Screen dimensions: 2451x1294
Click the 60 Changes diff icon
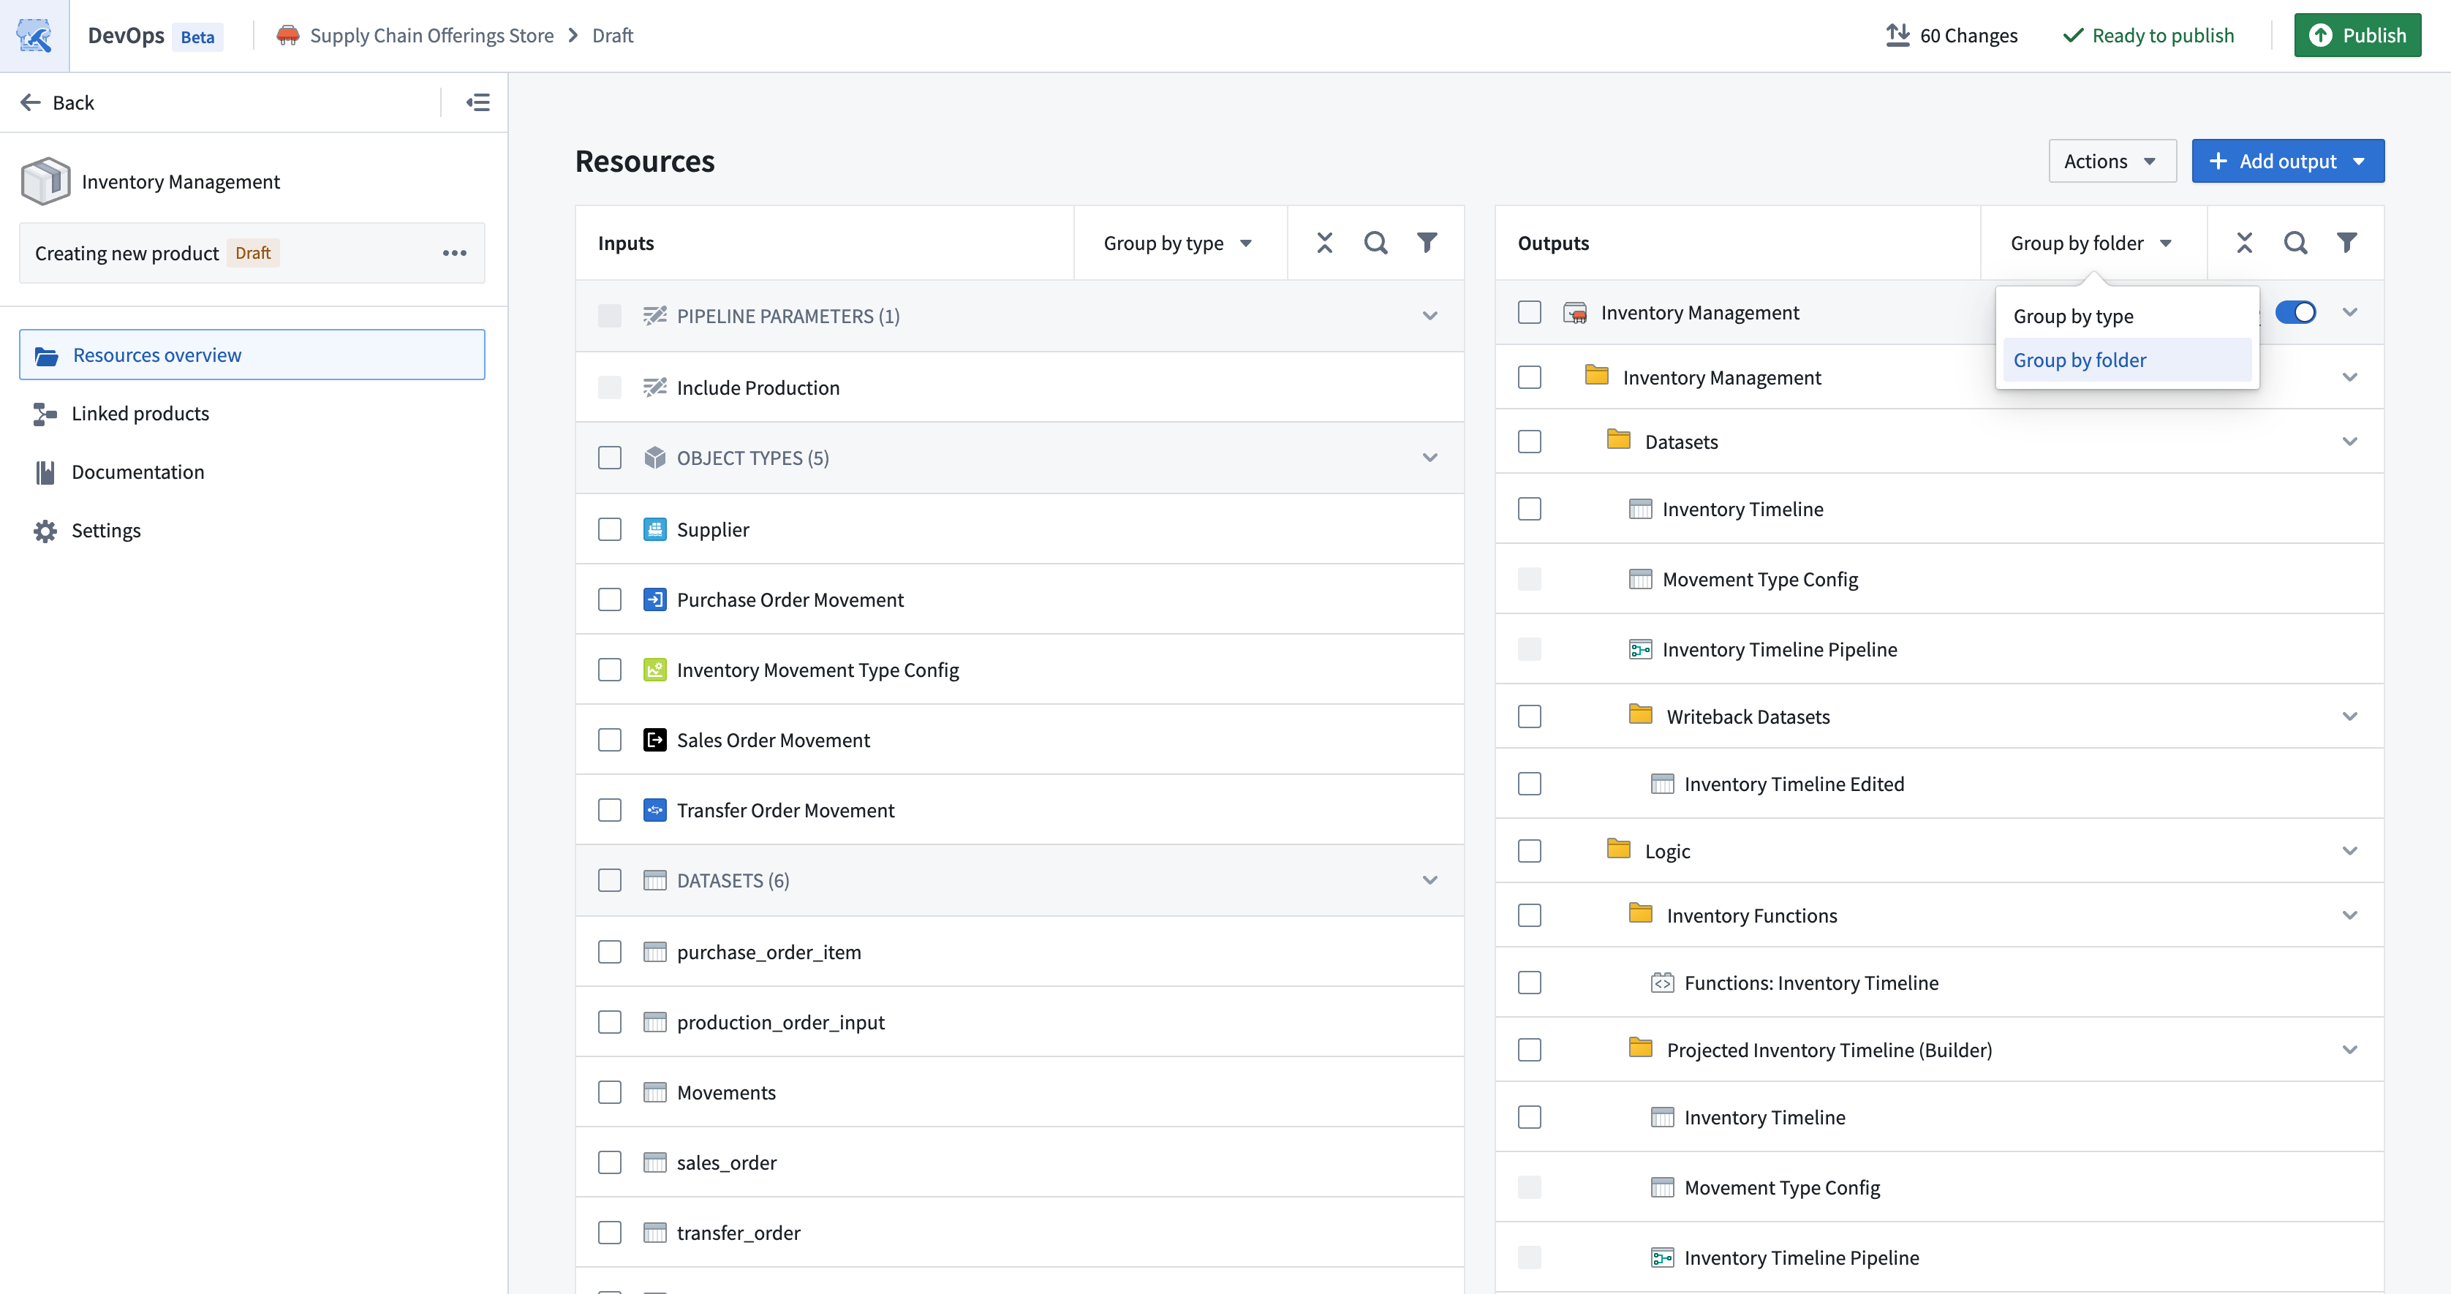[1897, 35]
